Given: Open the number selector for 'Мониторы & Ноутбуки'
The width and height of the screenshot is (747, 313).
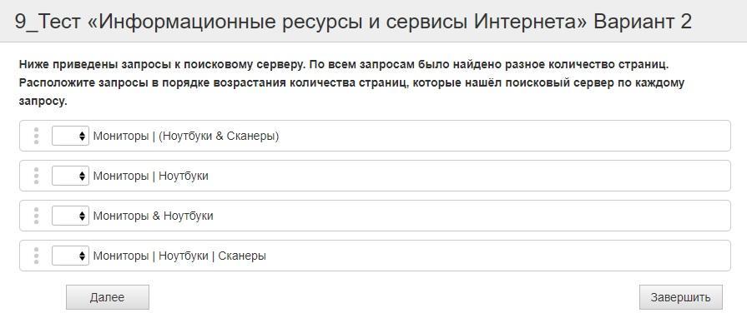Looking at the screenshot, I should point(70,216).
